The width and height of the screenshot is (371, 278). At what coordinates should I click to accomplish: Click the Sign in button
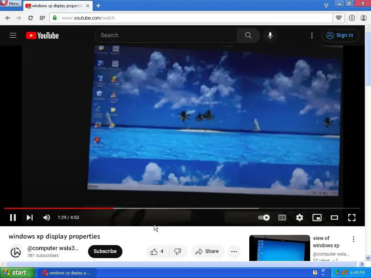point(340,35)
